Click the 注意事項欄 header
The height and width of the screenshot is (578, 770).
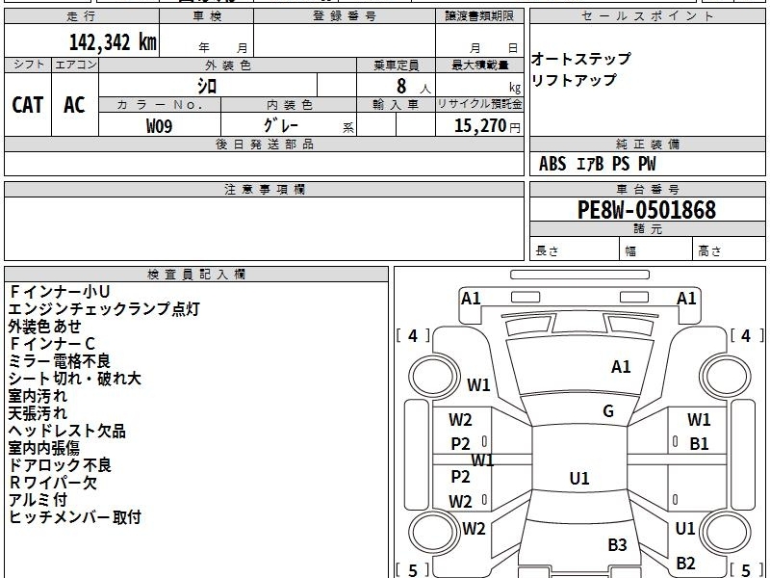click(264, 189)
